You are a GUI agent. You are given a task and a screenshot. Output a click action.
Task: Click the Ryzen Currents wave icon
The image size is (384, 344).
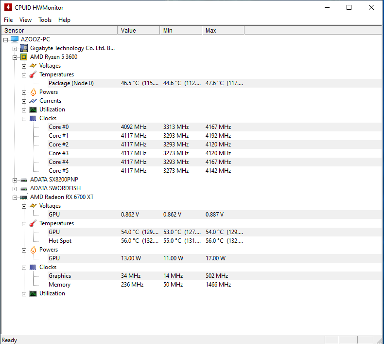[x=33, y=101]
